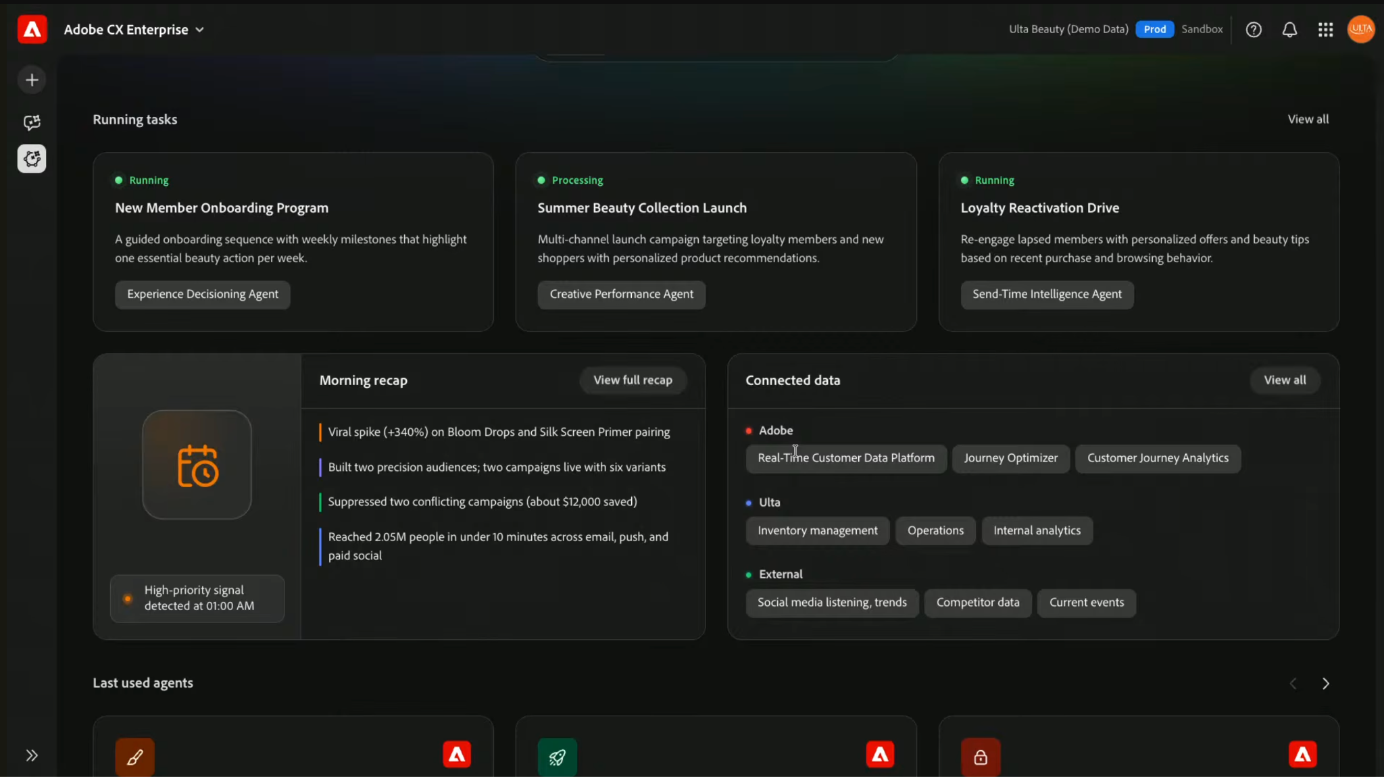1384x777 pixels.
Task: Click Real-Time Customer Data Platform chip
Action: (x=846, y=459)
